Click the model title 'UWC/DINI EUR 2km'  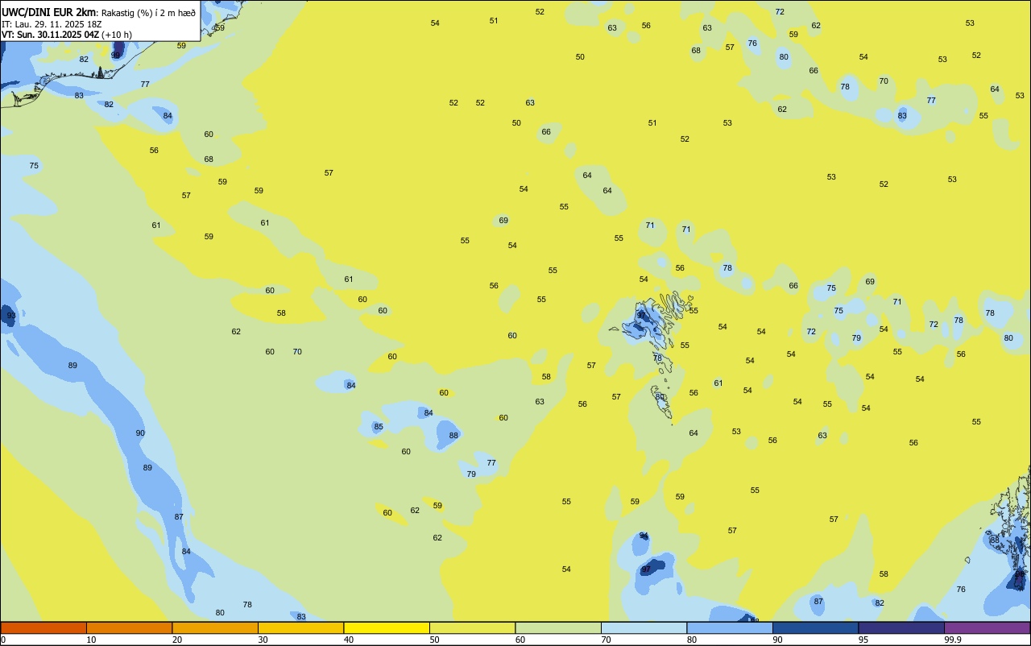[x=48, y=12]
